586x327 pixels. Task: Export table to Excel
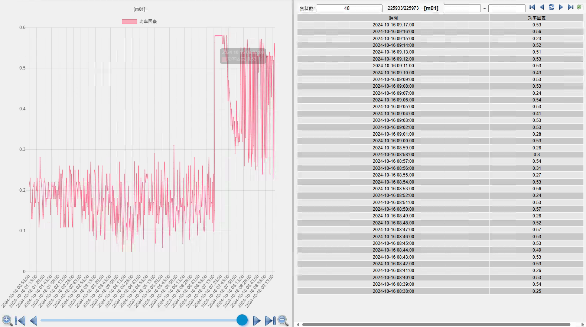tap(580, 7)
